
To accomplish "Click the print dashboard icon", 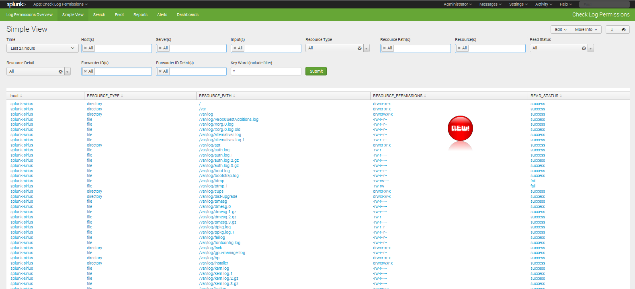I will [x=623, y=29].
